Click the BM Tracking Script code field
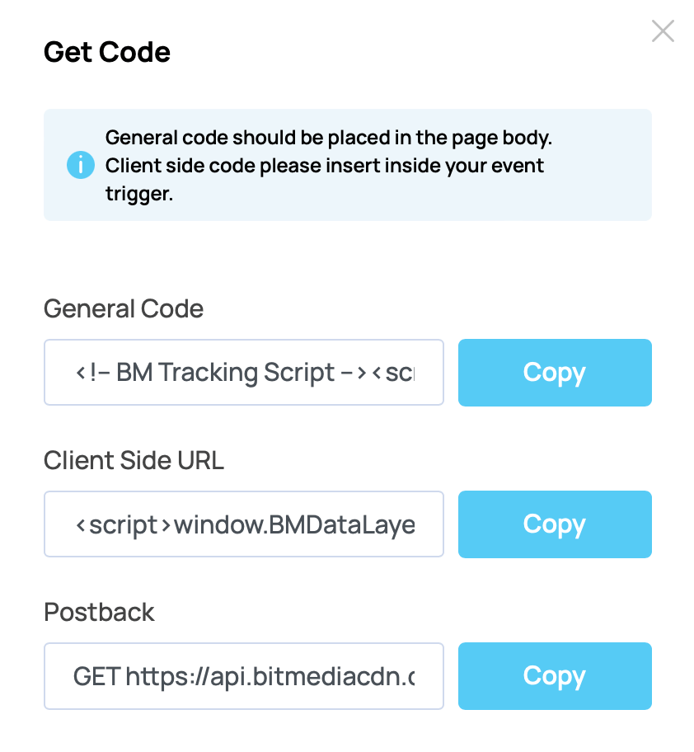Image resolution: width=694 pixels, height=752 pixels. pos(243,373)
